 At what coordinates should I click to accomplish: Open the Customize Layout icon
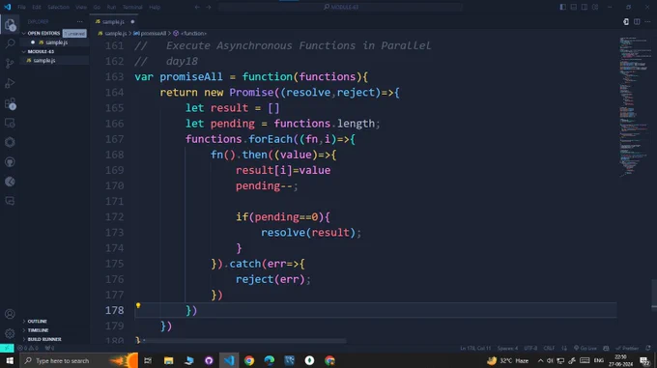tap(595, 7)
